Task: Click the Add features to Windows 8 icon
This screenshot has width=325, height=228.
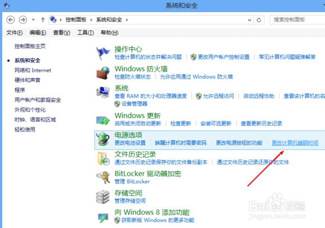Action: [103, 217]
